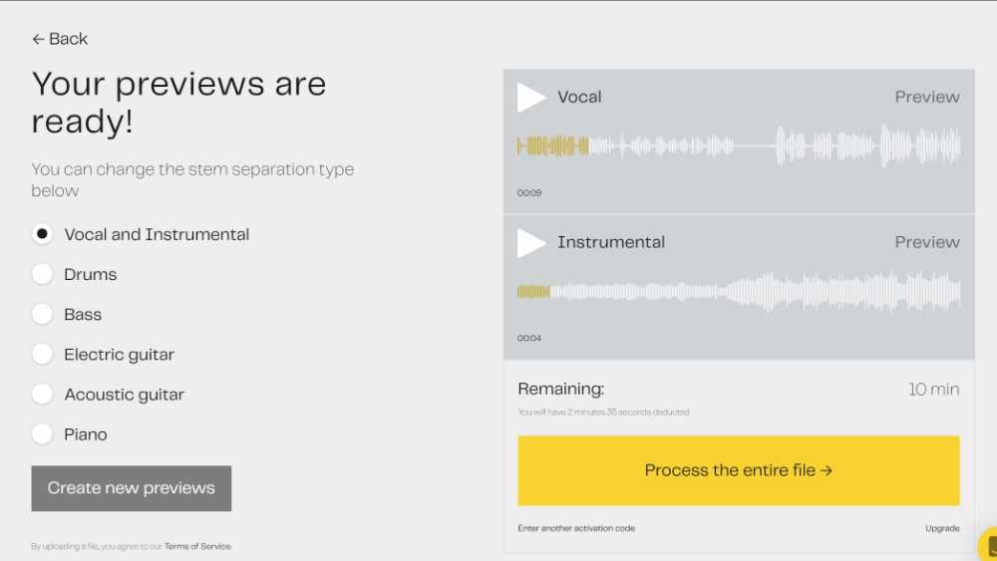The width and height of the screenshot is (997, 561).
Task: Go back using the Back arrow
Action: [60, 39]
